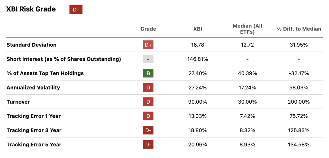Click the green B grade badge
Viewport: 329px width, 158px height.
coord(148,73)
